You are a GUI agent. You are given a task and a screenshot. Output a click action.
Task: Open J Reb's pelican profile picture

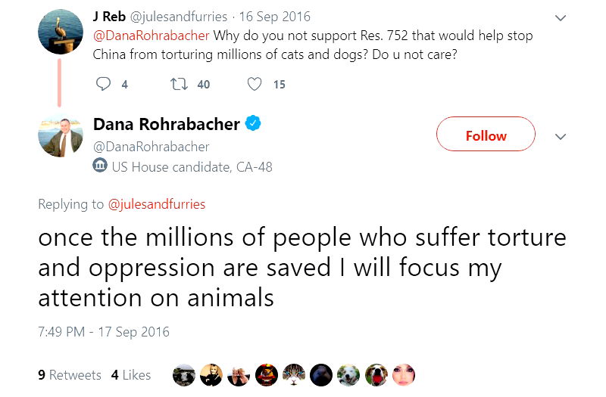(x=61, y=32)
